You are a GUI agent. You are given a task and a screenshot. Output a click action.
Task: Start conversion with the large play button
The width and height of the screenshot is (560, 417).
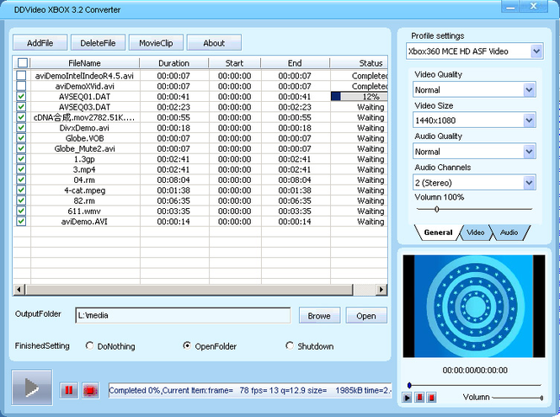pos(32,388)
